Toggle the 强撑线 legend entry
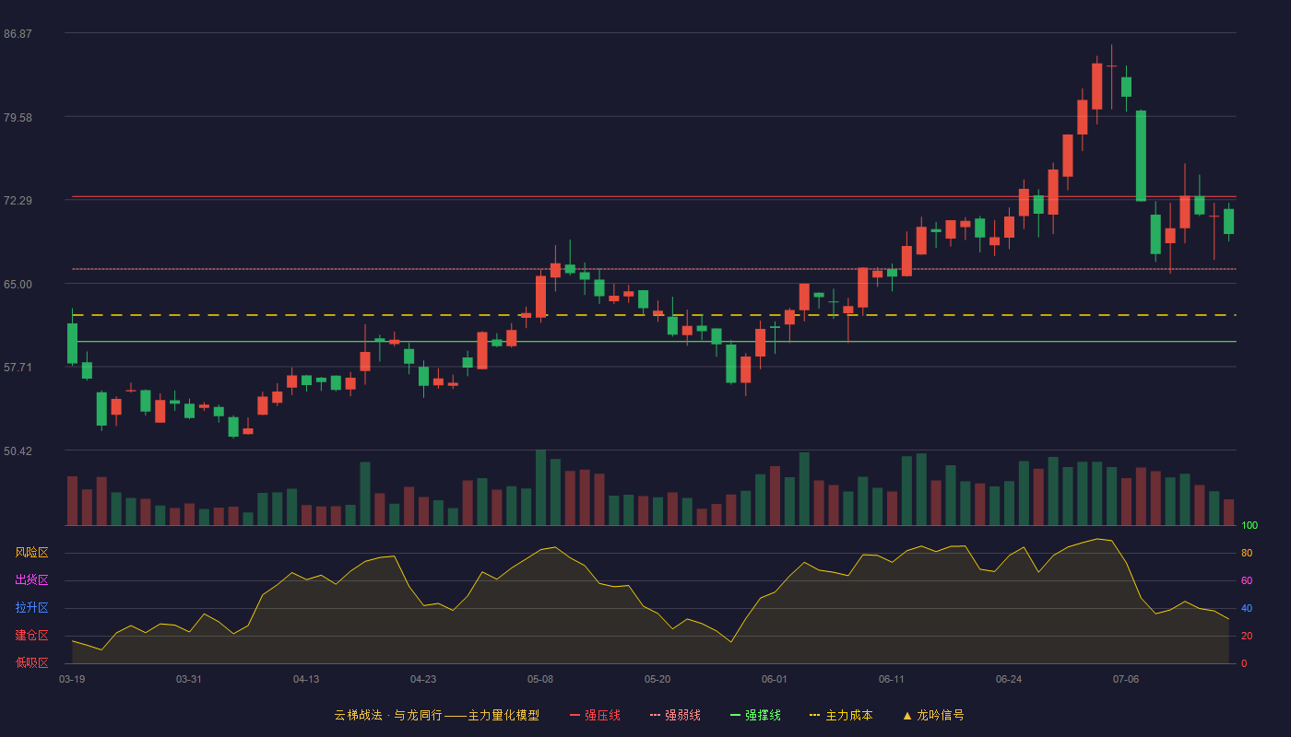Image resolution: width=1291 pixels, height=737 pixels. point(755,715)
